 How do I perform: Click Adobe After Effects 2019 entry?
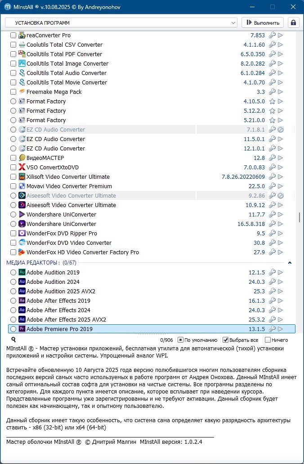tap(58, 300)
